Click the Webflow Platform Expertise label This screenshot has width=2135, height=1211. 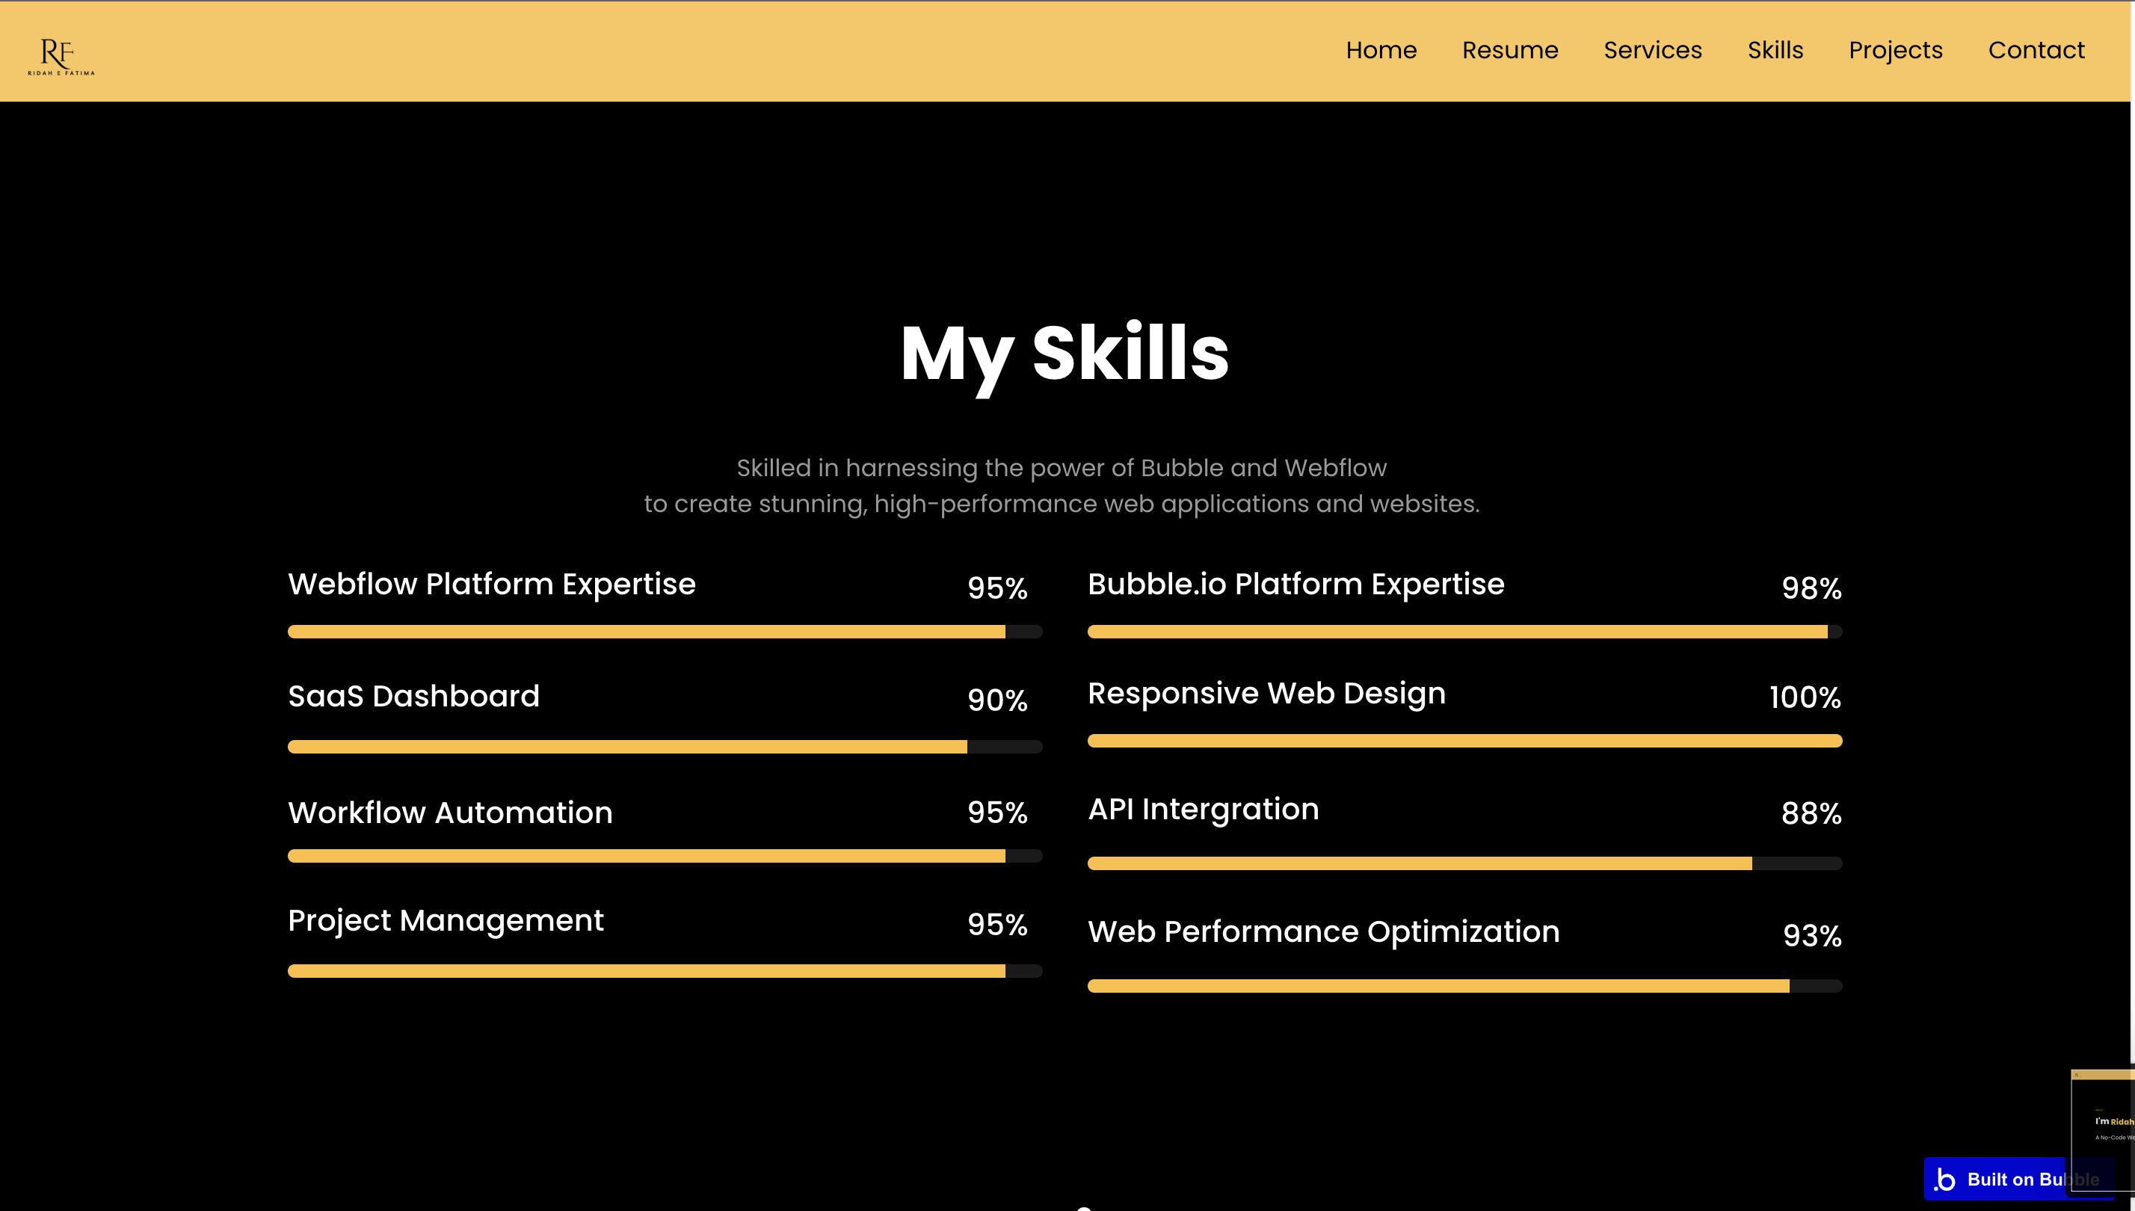492,584
